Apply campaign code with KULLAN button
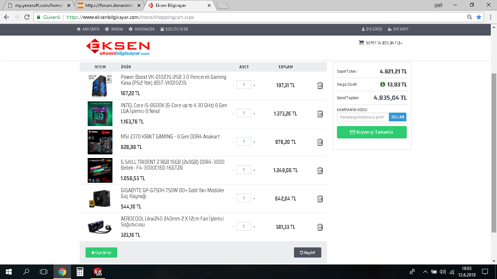The width and height of the screenshot is (497, 279). pos(398,117)
